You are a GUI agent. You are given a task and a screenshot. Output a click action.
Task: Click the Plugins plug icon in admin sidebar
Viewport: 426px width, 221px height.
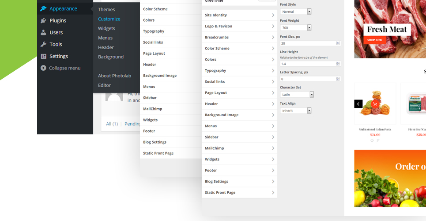click(x=43, y=20)
